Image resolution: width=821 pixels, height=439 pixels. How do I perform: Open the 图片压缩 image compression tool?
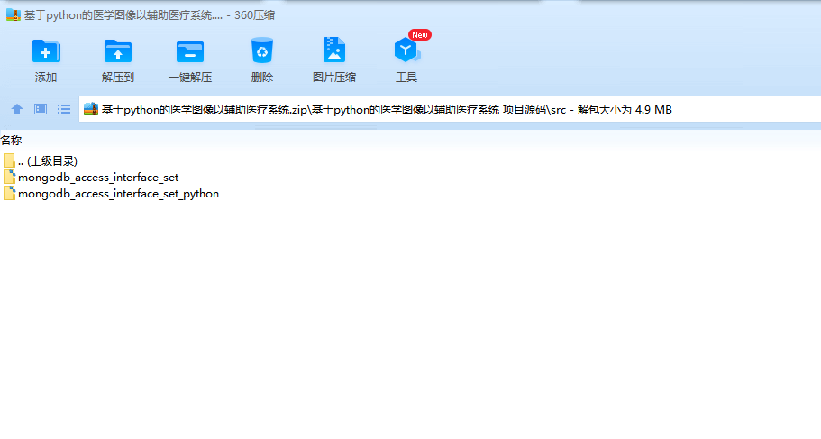tap(334, 50)
